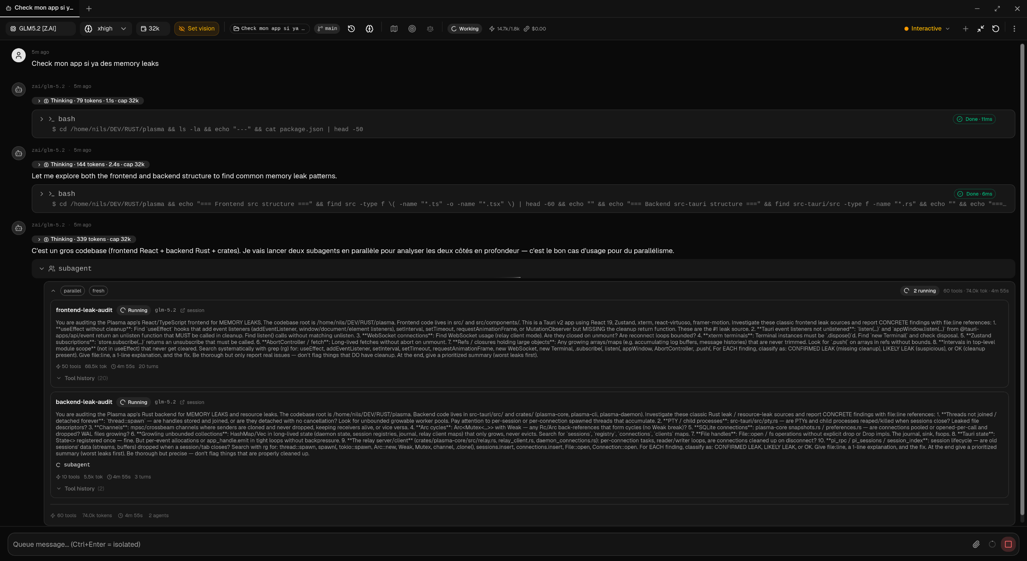1027x561 pixels.
Task: Click the collapse arrows icon top right
Action: coord(980,29)
